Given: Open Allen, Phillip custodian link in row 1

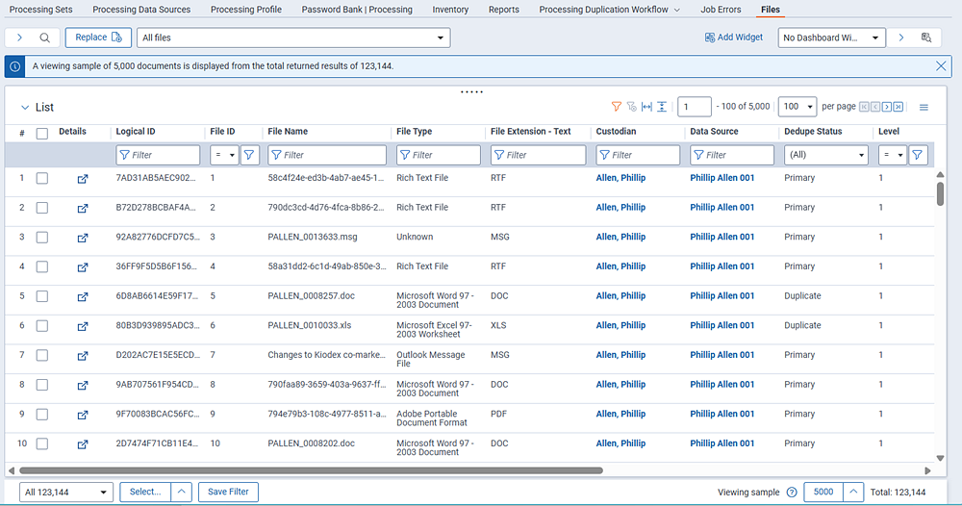Looking at the screenshot, I should click(620, 178).
